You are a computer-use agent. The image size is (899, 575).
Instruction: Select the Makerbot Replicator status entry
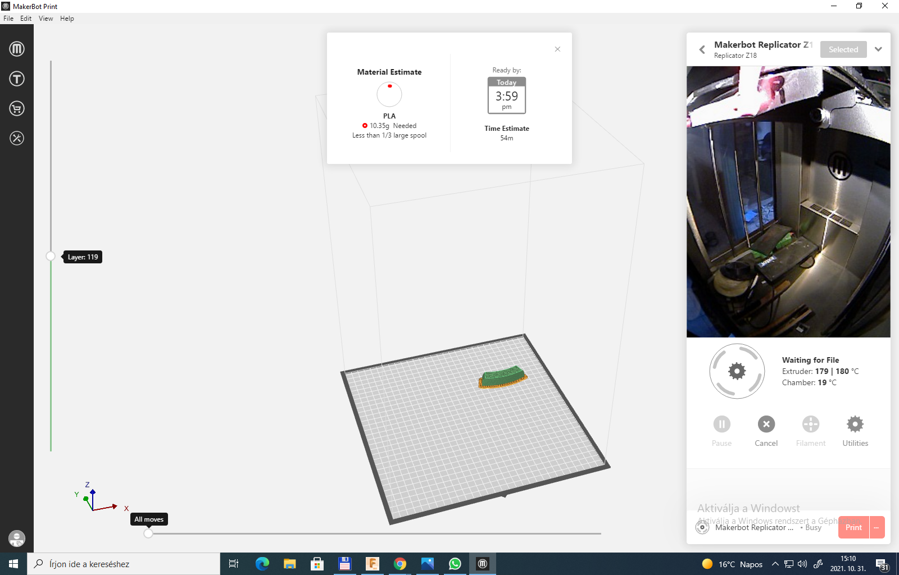click(x=759, y=527)
